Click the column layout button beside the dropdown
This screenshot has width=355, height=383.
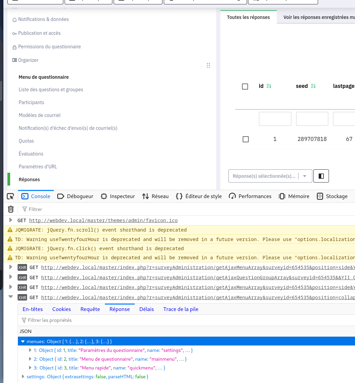tap(321, 176)
